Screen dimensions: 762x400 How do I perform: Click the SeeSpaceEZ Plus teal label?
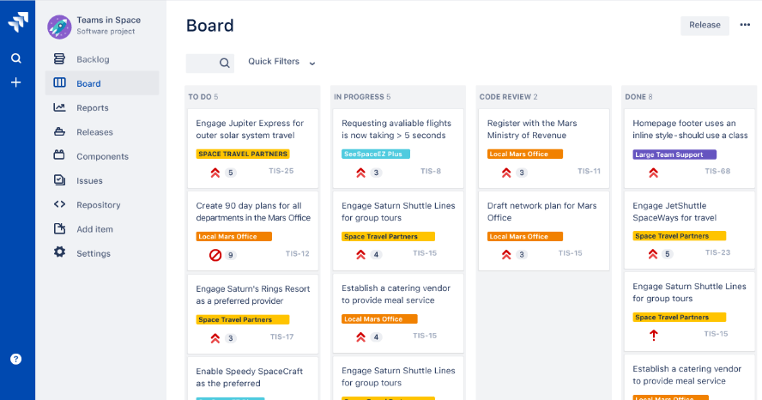(x=375, y=155)
